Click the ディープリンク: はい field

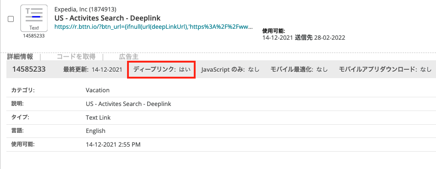[162, 69]
